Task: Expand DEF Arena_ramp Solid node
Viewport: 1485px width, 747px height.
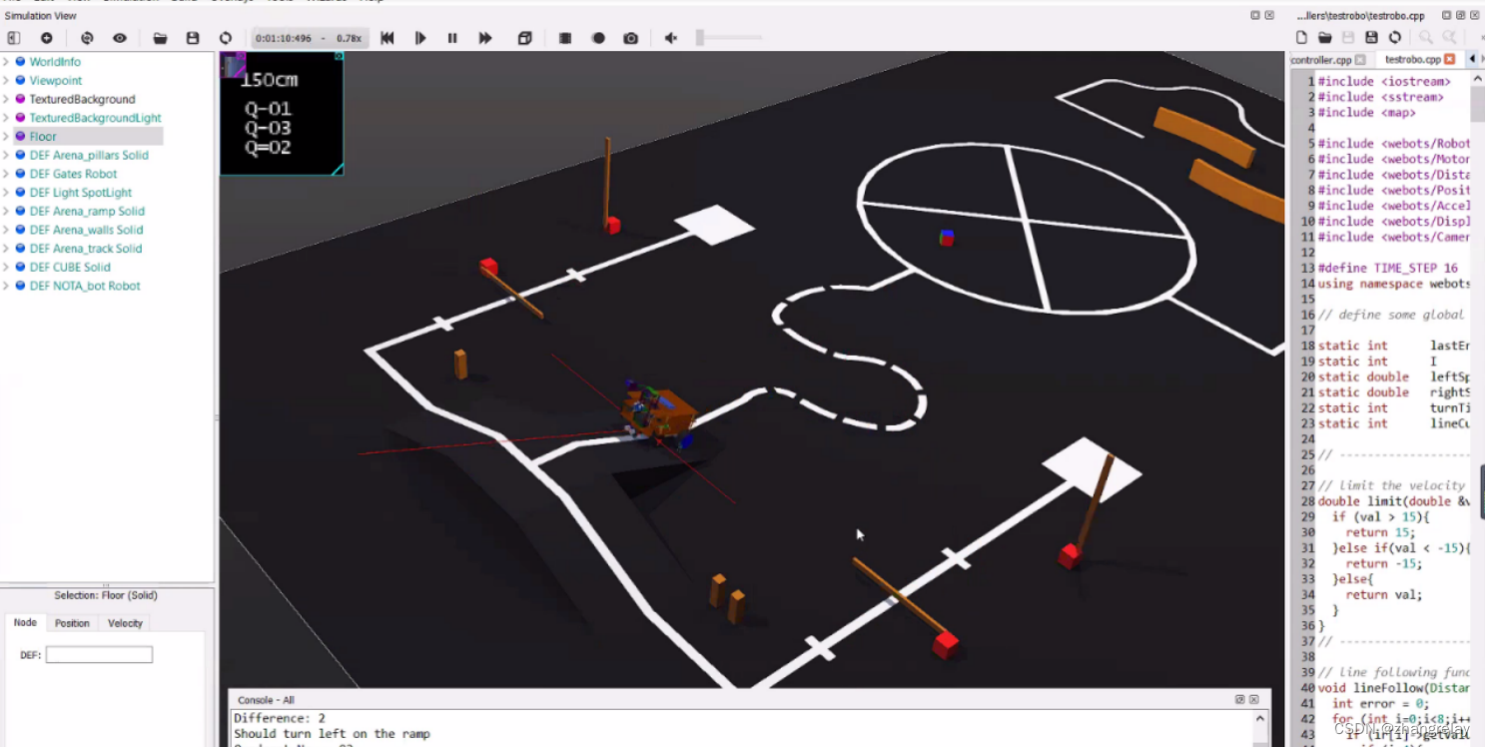Action: tap(6, 211)
